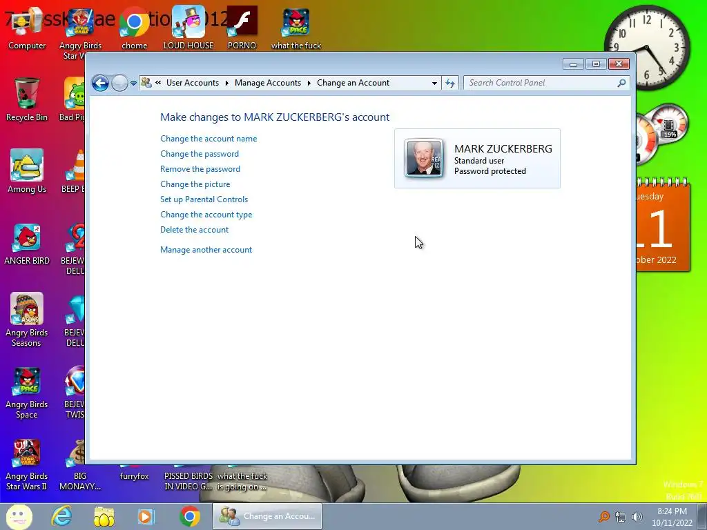Click Change an Account taskbar button
This screenshot has height=530, width=707.
pyautogui.click(x=267, y=516)
